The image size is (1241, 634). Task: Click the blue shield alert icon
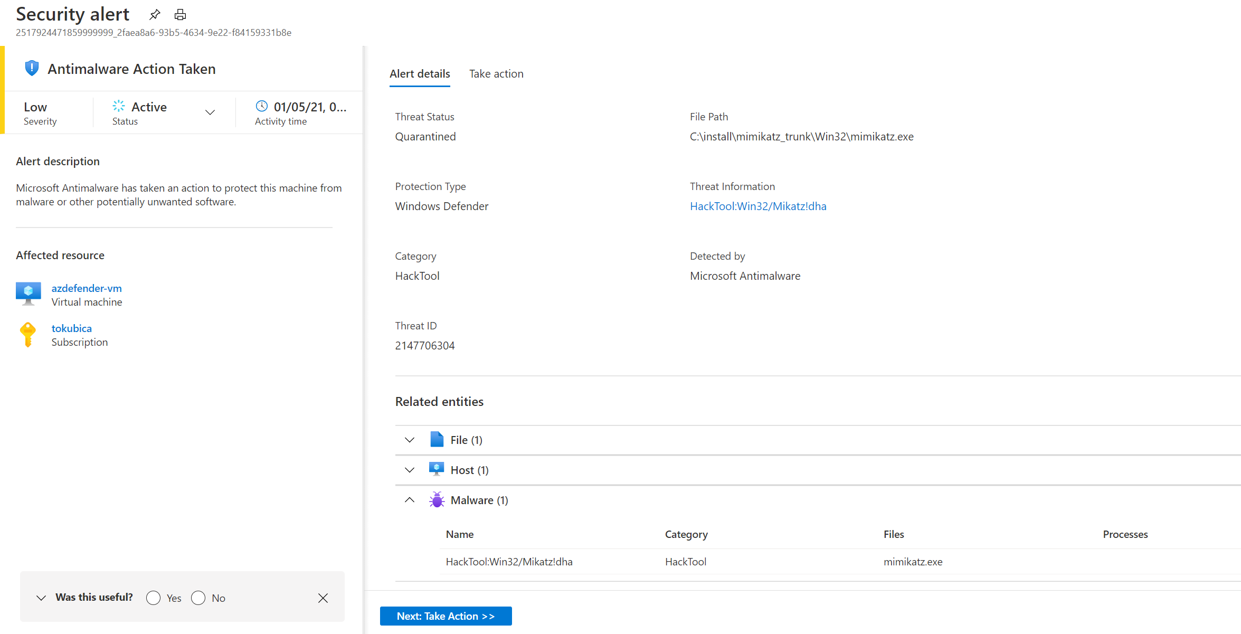click(32, 68)
